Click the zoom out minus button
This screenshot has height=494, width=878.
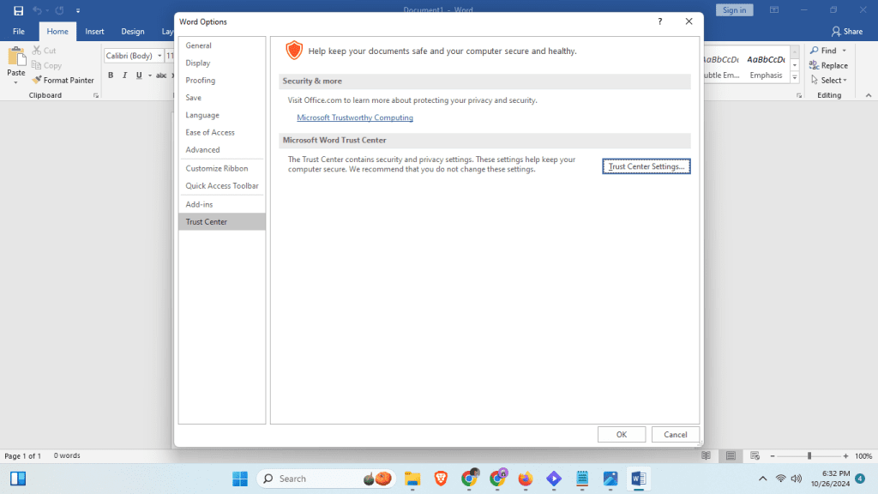click(x=773, y=456)
